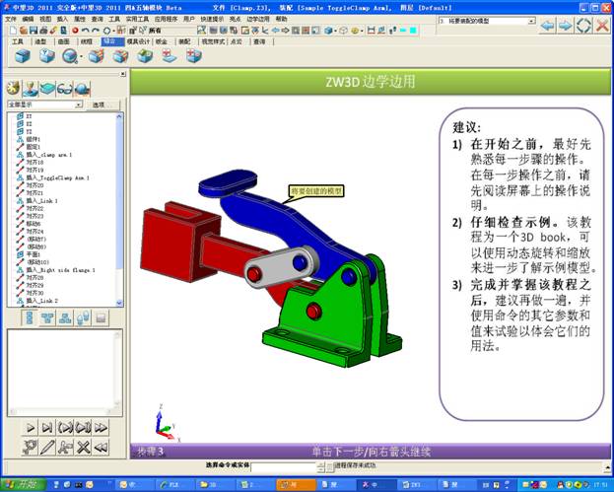The image size is (614, 492).
Task: Click the gear wrench icon in left panel
Action: pyautogui.click(x=14, y=89)
